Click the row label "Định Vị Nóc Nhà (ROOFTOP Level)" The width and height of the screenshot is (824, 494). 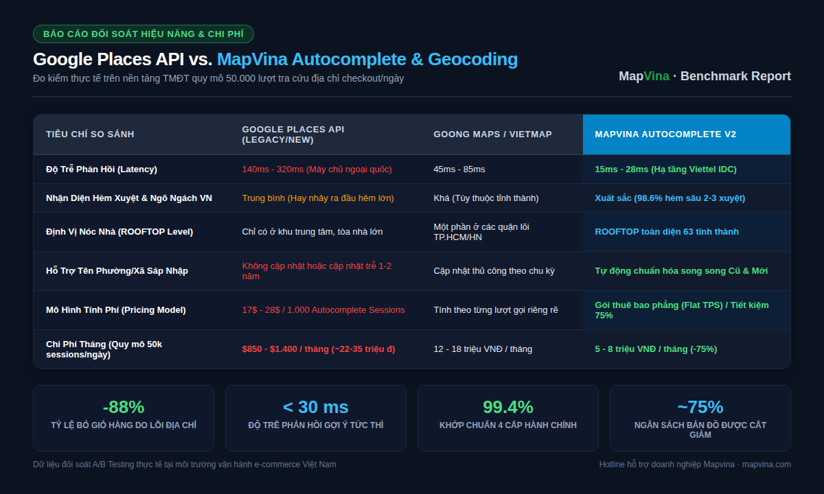click(119, 232)
